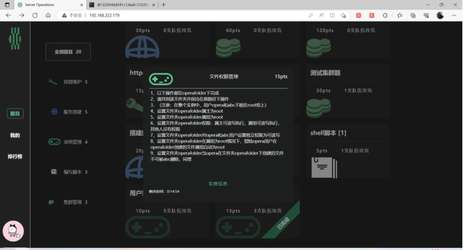The height and width of the screenshot is (250, 463).
Task: Open a new browser tab
Action: coord(163,5)
